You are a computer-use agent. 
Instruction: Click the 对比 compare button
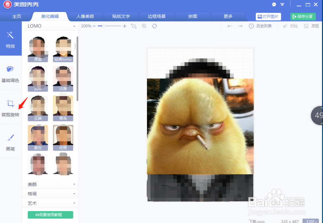[x=290, y=26]
